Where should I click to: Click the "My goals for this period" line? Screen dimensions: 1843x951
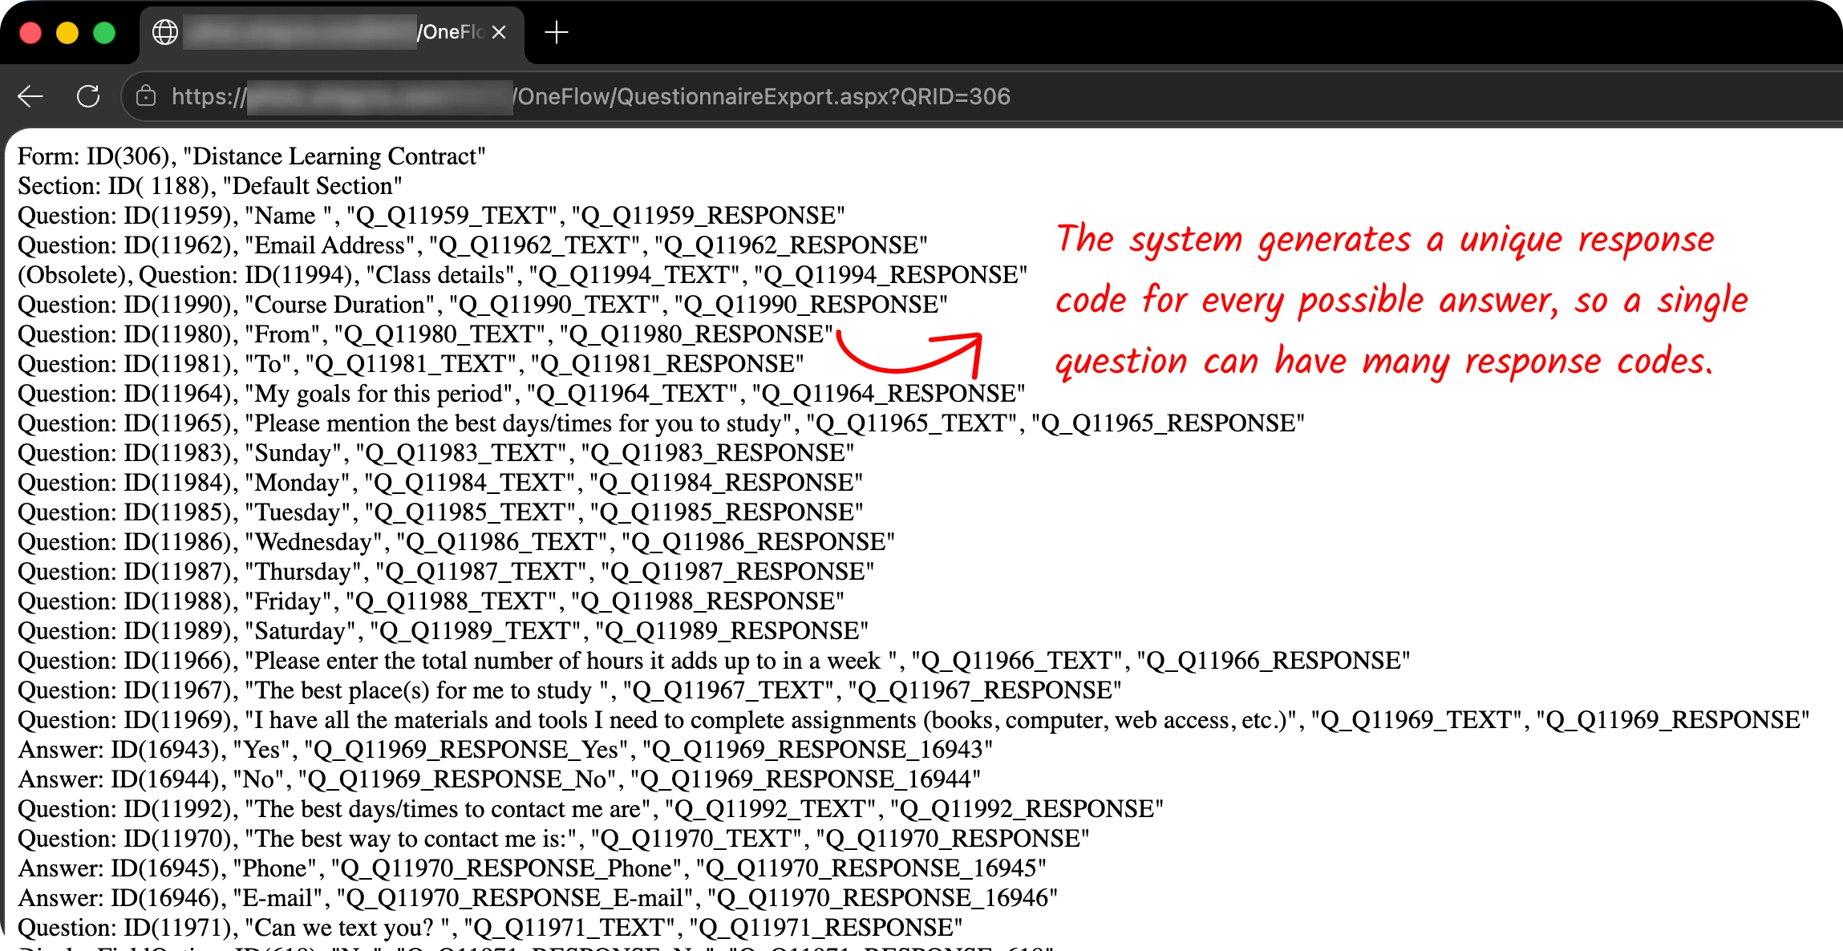(521, 393)
